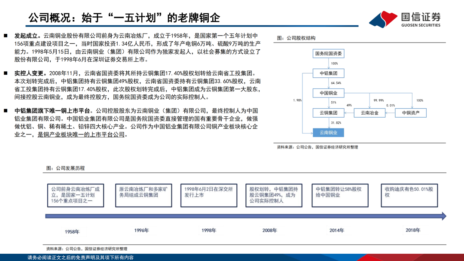The image size is (464, 261).
Task: Click the 云南冶金 box in ownership chart
Action: [x=369, y=113]
